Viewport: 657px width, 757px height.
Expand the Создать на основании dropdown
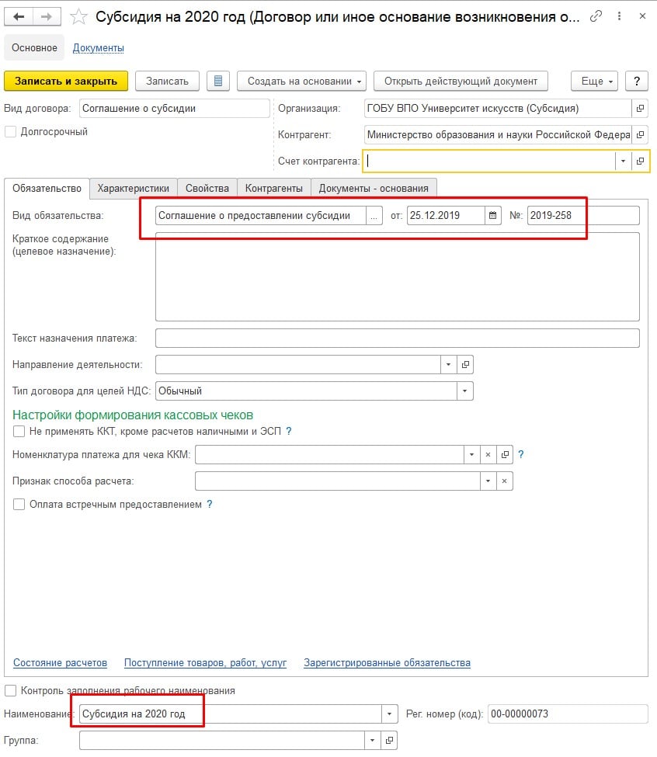tap(304, 81)
